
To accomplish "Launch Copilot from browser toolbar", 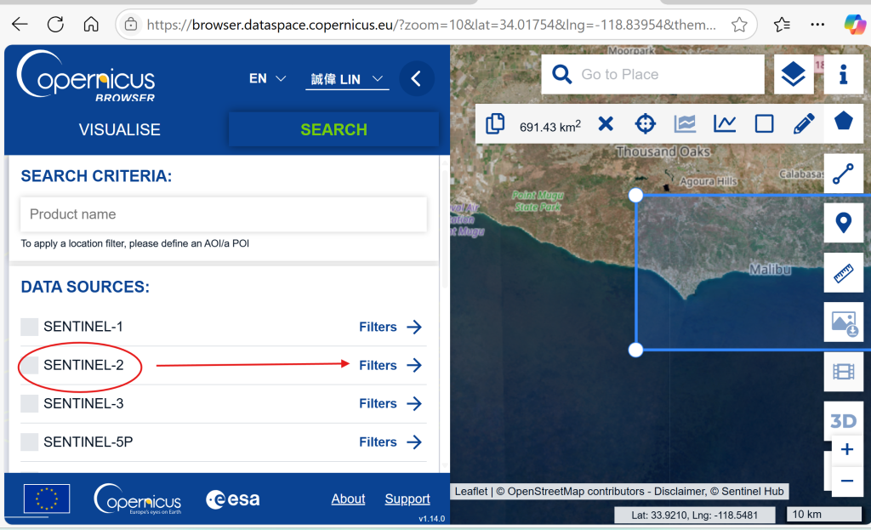I will tap(855, 25).
